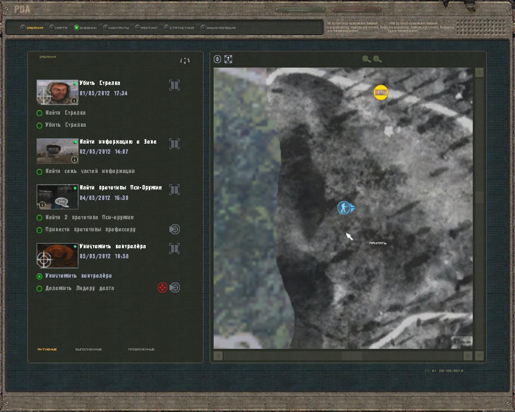The height and width of the screenshot is (412, 515).
Task: Click the map toggle up/down arrows icon
Action: click(x=217, y=59)
